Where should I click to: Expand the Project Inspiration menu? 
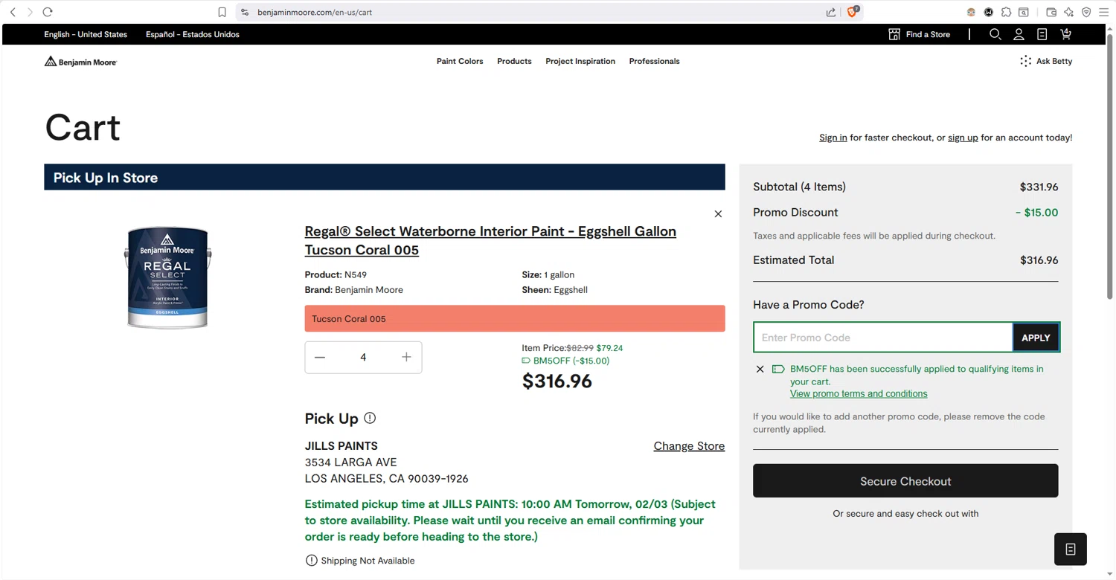pyautogui.click(x=580, y=61)
